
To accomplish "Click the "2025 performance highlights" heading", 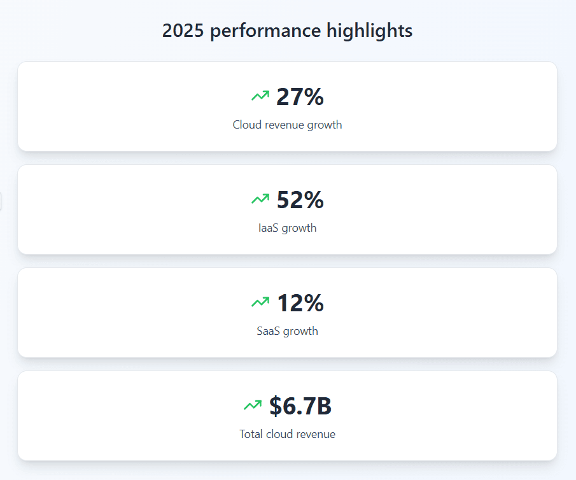I will pos(287,31).
